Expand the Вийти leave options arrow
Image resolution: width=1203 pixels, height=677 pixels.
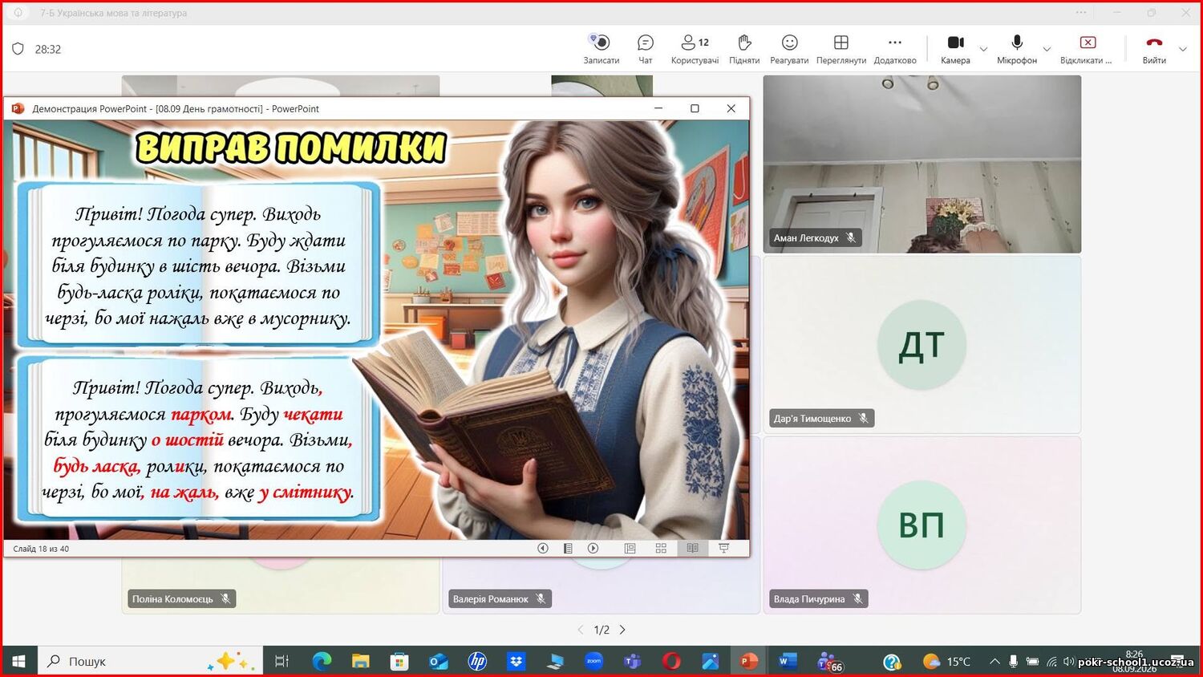[1183, 50]
